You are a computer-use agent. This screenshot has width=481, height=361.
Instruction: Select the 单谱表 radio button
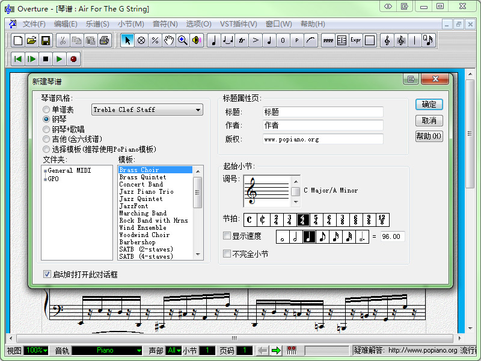pos(46,110)
